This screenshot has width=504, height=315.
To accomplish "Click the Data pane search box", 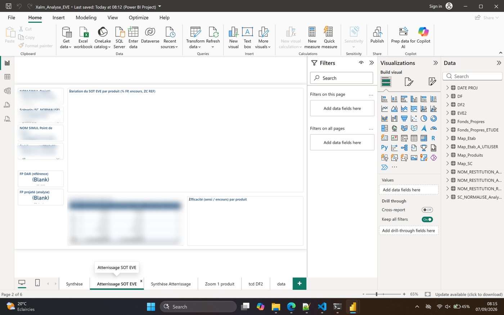I will point(472,76).
